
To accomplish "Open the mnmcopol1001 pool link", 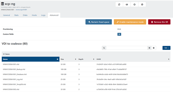I will (21, 10).
